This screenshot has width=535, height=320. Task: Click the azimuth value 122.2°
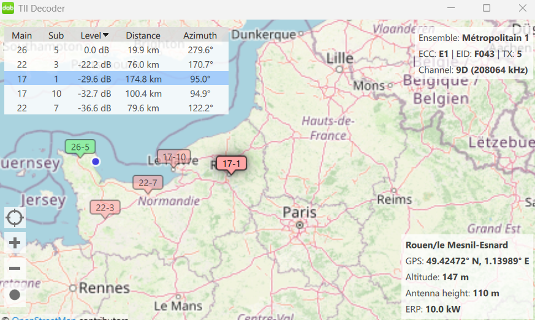[x=200, y=108]
